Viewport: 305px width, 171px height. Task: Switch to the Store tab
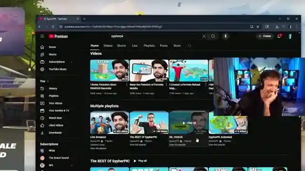pyautogui.click(x=177, y=46)
